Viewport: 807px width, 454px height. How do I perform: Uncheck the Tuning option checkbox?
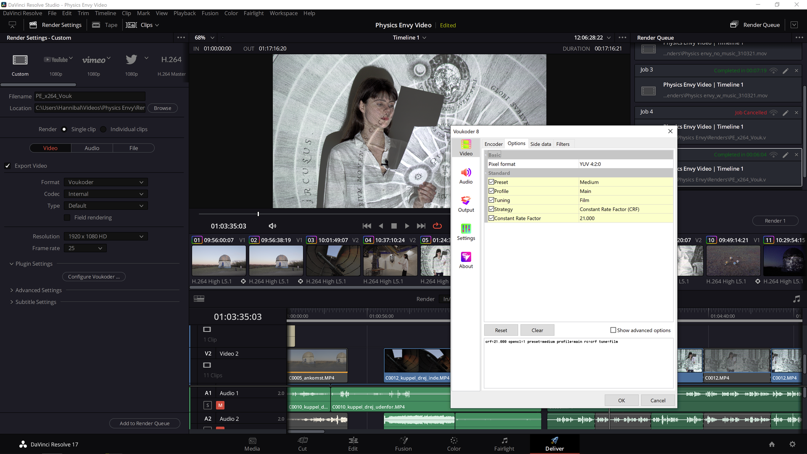[491, 200]
